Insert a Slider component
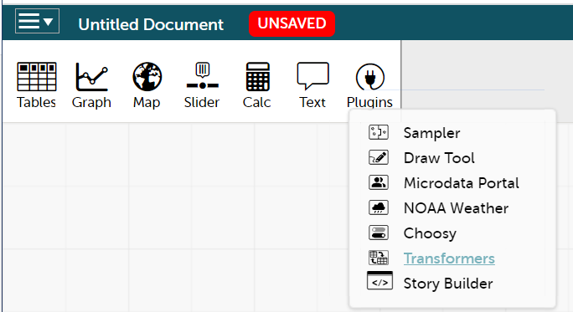The image size is (573, 312). (x=202, y=76)
